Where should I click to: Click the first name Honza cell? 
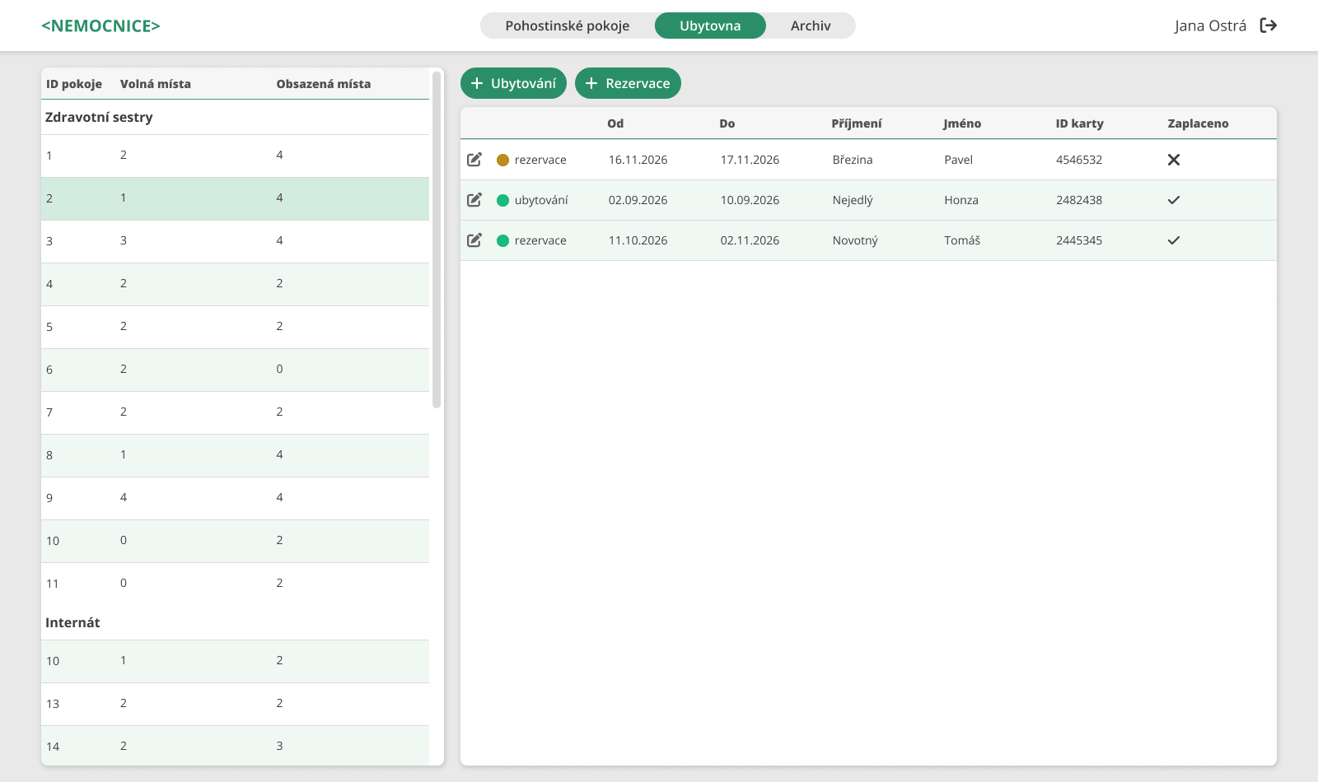pos(961,200)
